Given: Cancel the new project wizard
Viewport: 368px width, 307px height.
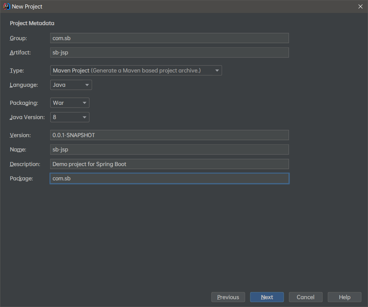Looking at the screenshot, I should [x=306, y=297].
